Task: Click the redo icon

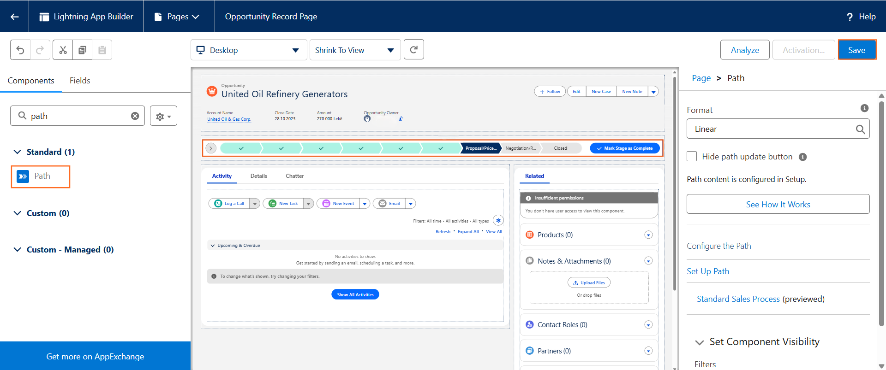Action: click(40, 50)
